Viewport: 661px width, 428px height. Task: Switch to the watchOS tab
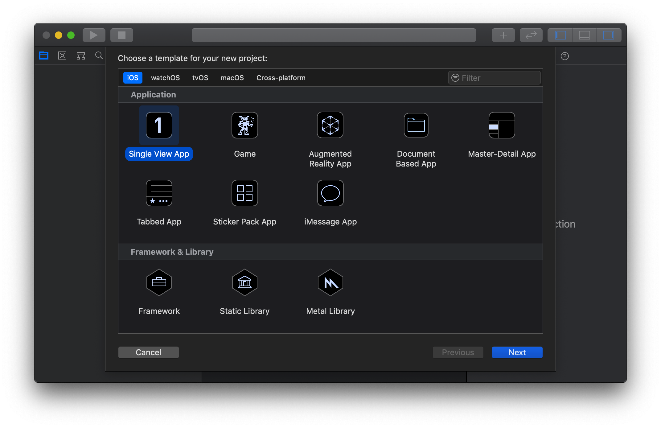[165, 78]
